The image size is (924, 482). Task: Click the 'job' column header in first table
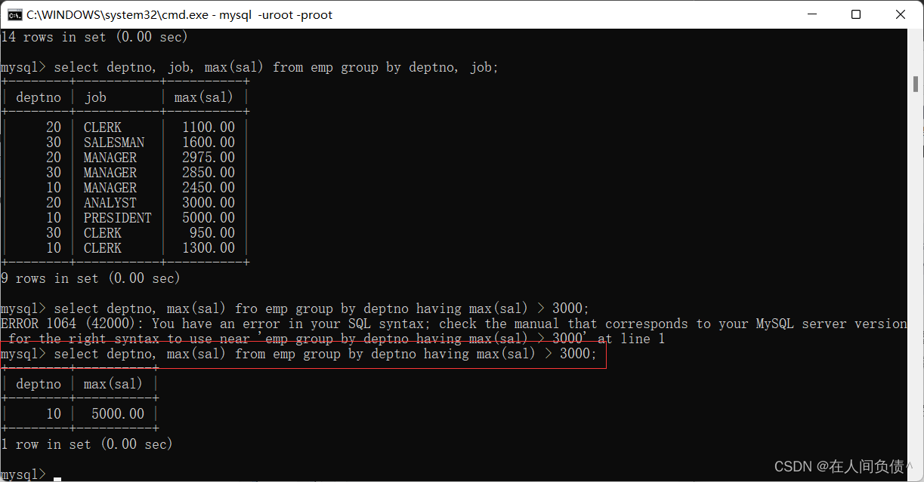(x=95, y=97)
